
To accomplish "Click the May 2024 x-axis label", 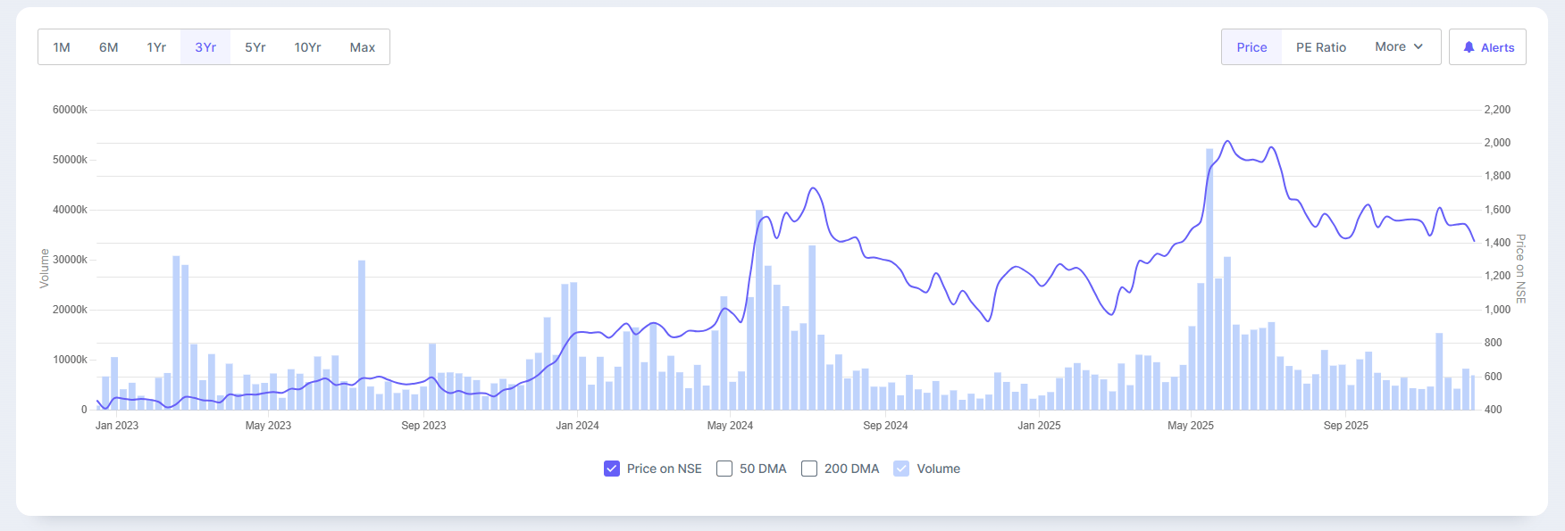I will coord(730,426).
